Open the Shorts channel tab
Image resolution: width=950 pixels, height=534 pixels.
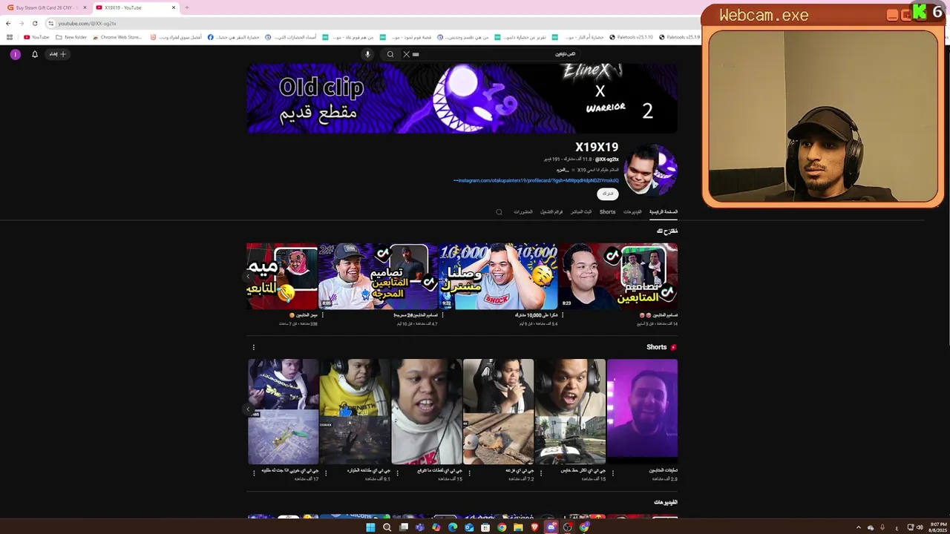[607, 212]
